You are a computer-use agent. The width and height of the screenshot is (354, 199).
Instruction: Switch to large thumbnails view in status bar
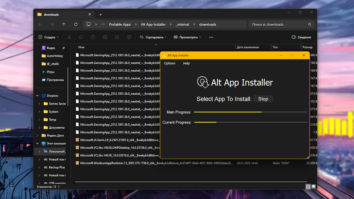[x=314, y=187]
